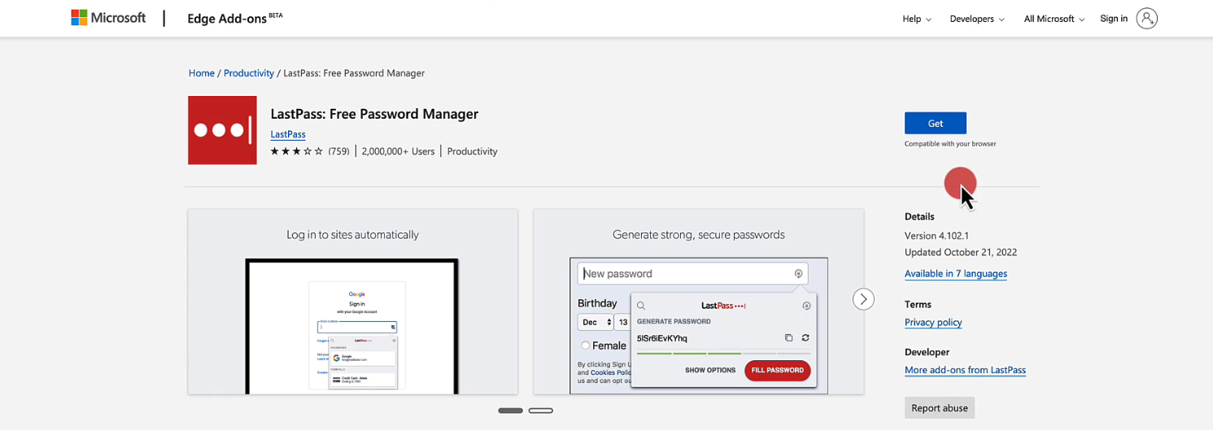Open More add-ons from LastPass
Image resolution: width=1213 pixels, height=430 pixels.
click(x=965, y=371)
